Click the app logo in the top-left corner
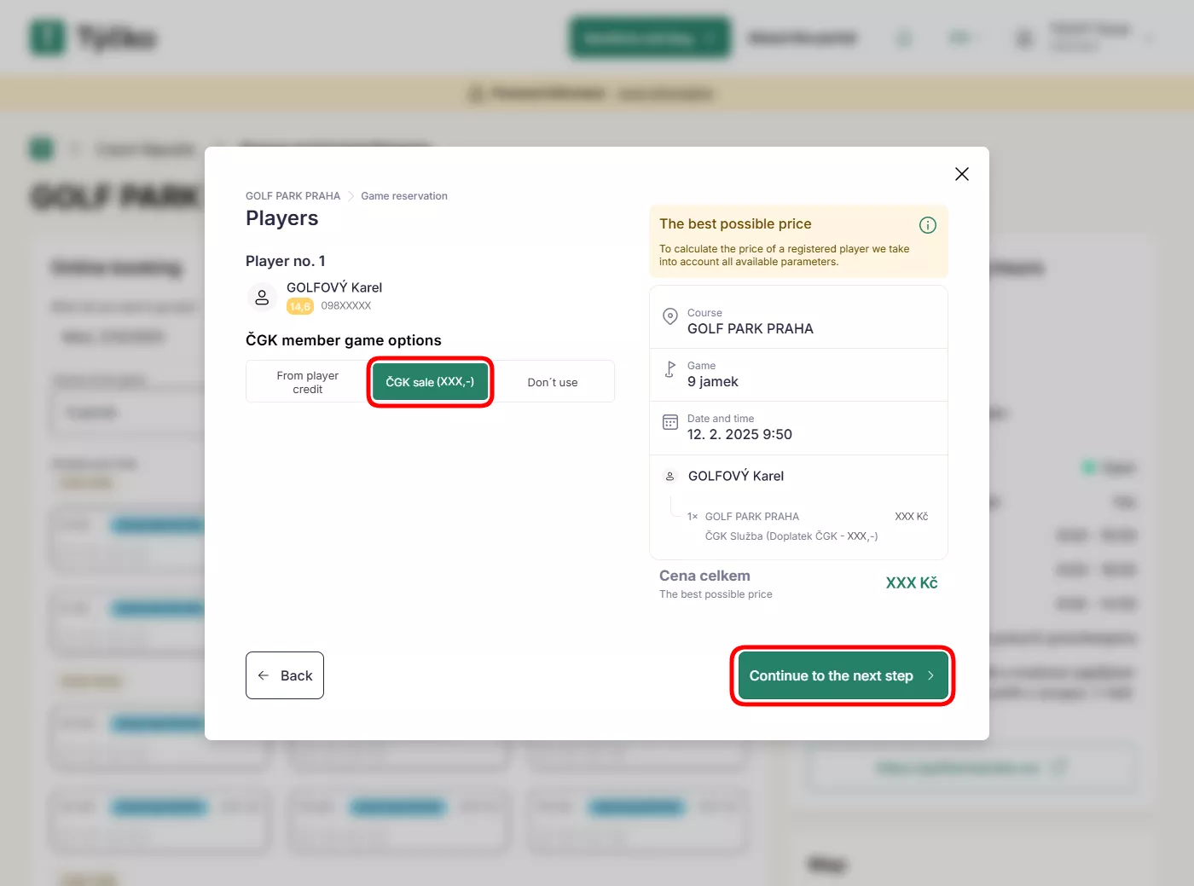Screen dimensions: 1194x886 (x=48, y=38)
